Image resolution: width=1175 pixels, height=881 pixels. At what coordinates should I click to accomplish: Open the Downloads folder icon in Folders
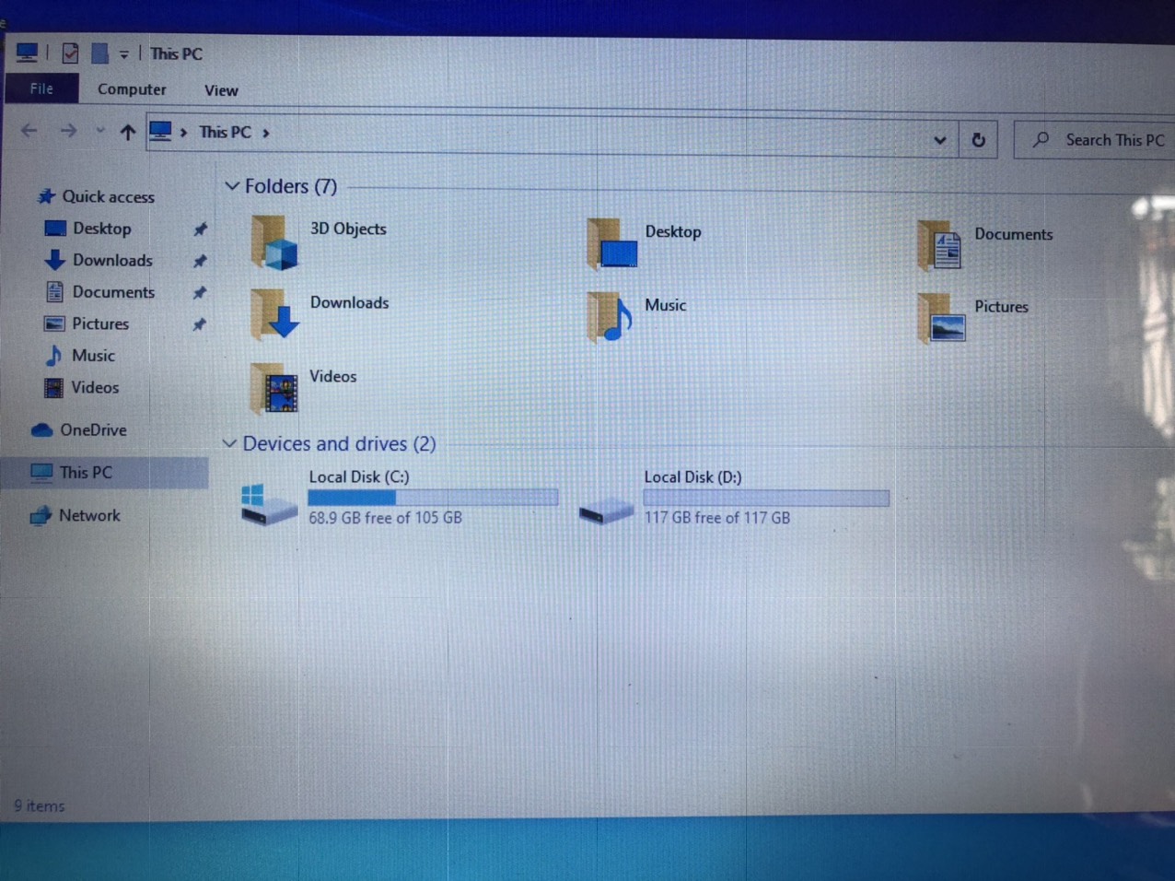[x=274, y=314]
